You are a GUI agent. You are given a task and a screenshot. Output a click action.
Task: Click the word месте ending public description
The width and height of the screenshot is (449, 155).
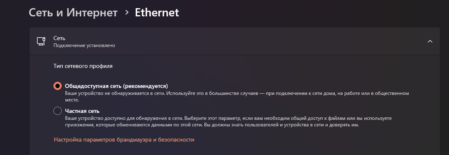click(x=71, y=100)
